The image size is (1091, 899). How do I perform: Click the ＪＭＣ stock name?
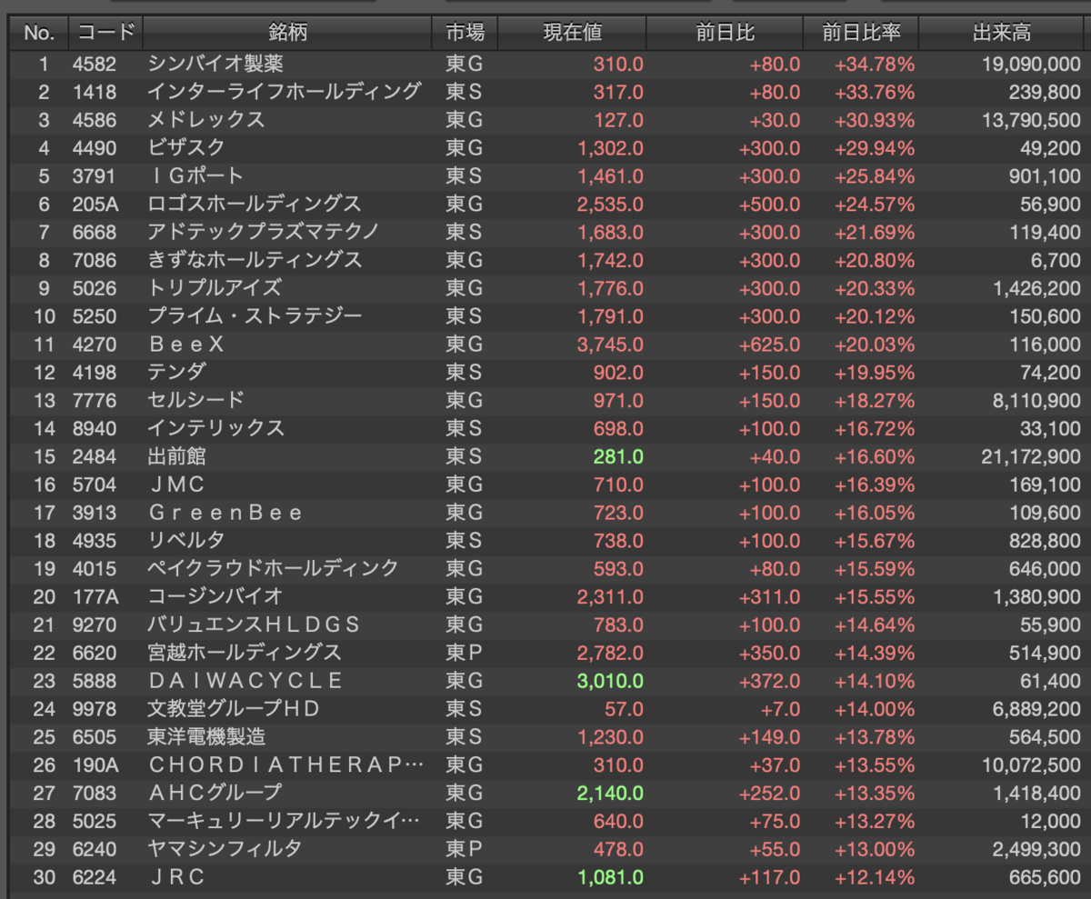pos(176,484)
